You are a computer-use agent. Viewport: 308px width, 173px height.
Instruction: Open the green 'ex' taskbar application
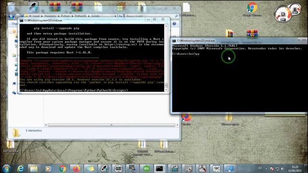click(146, 169)
